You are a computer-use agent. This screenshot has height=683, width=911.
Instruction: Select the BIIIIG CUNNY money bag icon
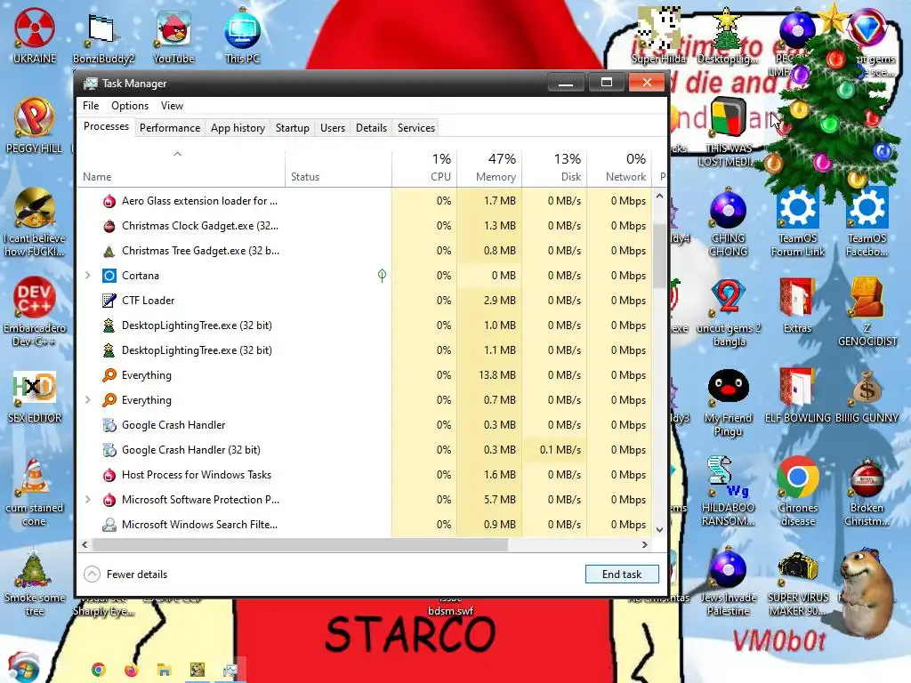tap(867, 396)
